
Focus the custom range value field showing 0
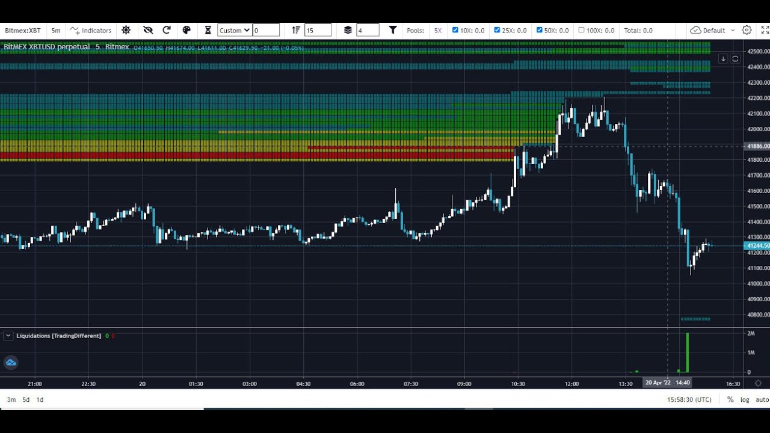click(266, 30)
